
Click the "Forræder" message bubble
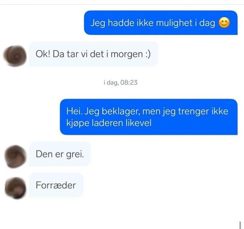56,185
